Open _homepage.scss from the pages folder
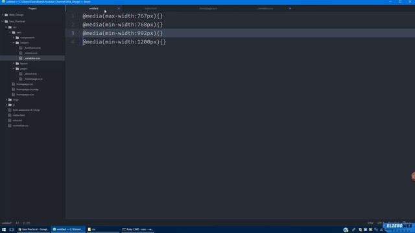 pyautogui.click(x=33, y=79)
